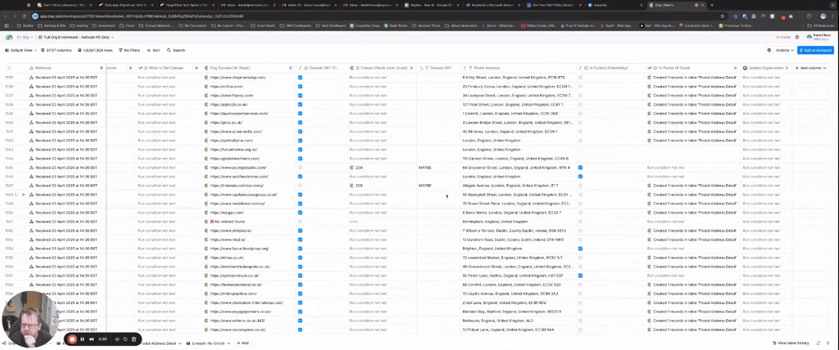Click the Add enrichment button
The image size is (839, 350).
click(x=814, y=50)
